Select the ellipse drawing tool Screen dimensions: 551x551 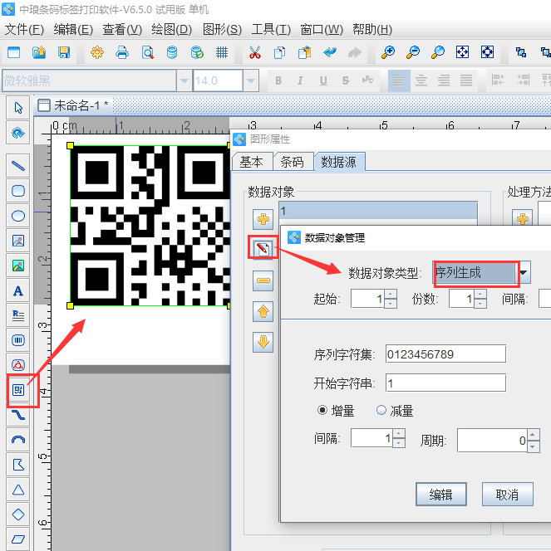(17, 216)
